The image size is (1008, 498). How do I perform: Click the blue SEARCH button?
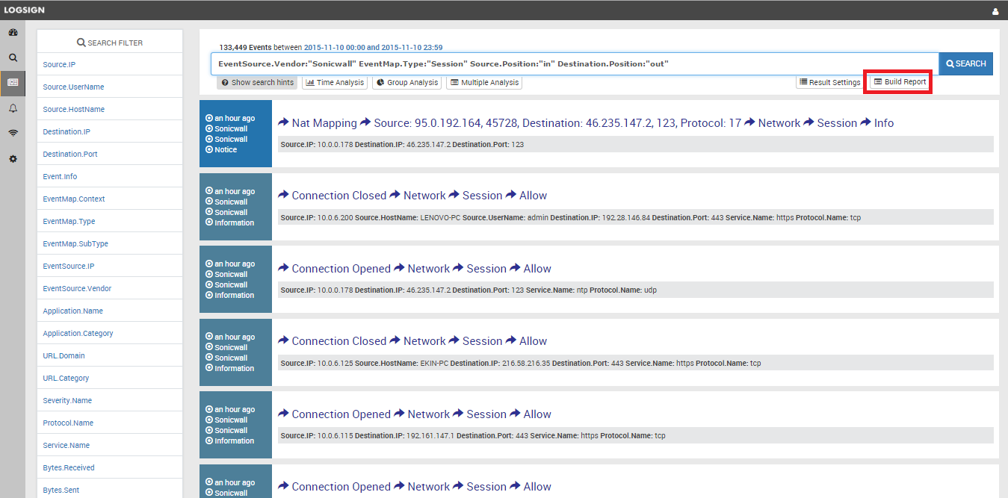[965, 63]
